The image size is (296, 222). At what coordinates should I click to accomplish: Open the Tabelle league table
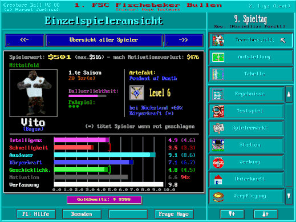250,74
